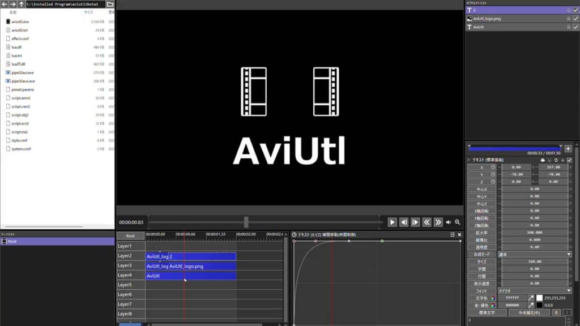
Task: Click the X end value field 167.00
Action: (x=553, y=167)
